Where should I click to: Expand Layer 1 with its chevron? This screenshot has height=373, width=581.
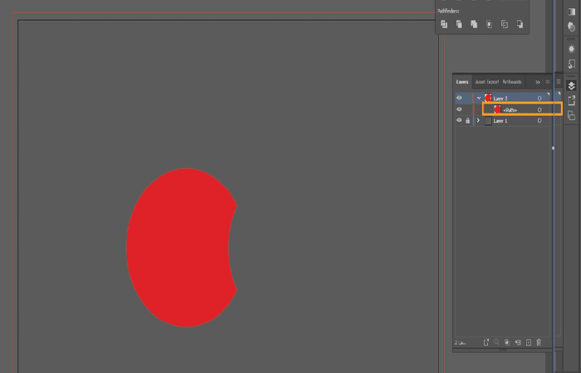tap(478, 121)
